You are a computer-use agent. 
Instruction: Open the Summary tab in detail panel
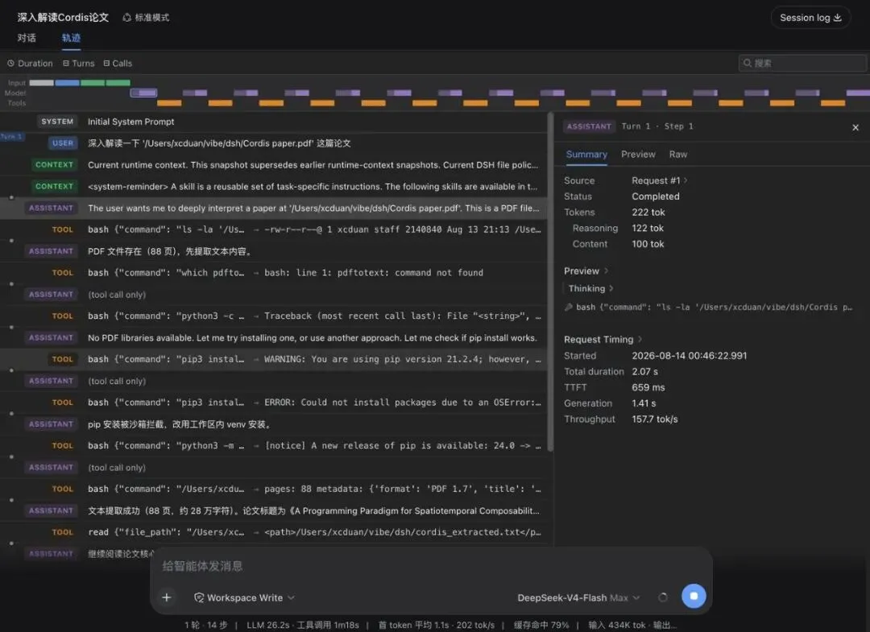(586, 155)
